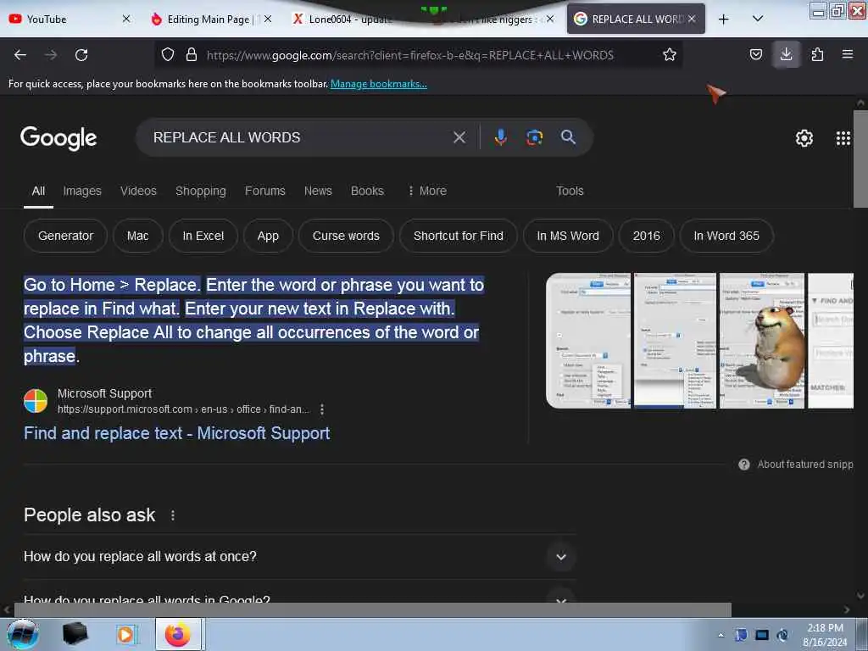Click the Manage bookmarks link
Image resolution: width=868 pixels, height=651 pixels.
pyautogui.click(x=379, y=84)
